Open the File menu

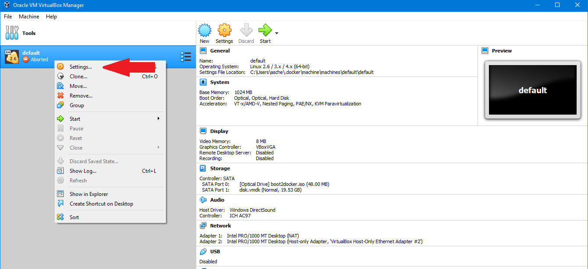(x=8, y=17)
